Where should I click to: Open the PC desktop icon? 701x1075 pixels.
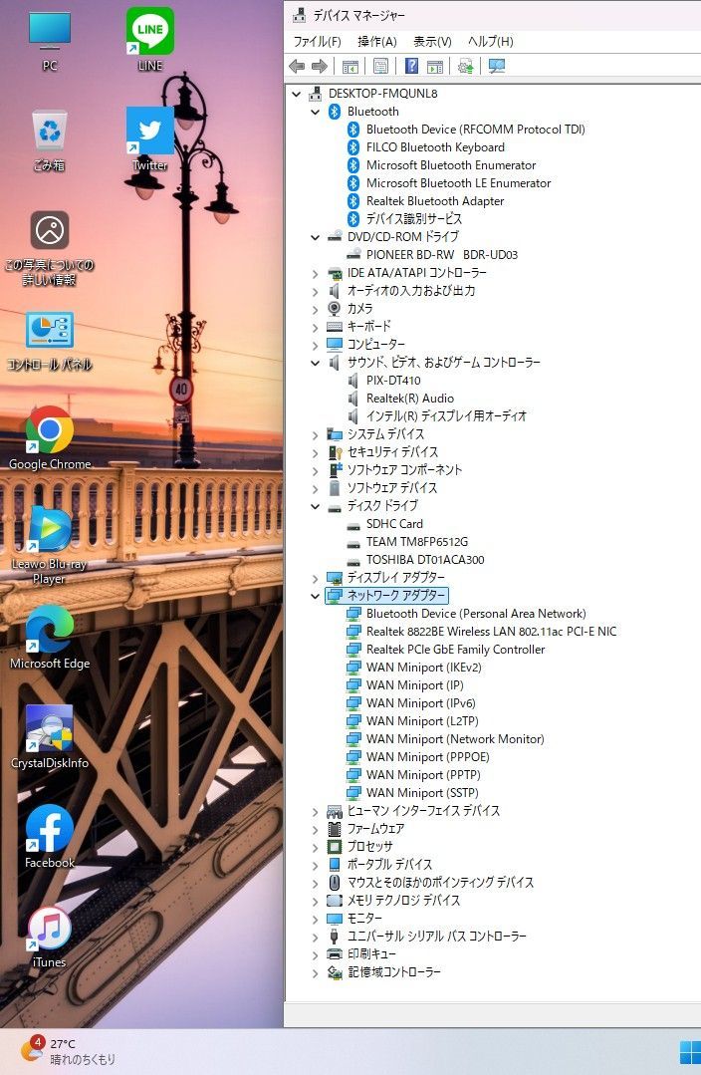pos(50,40)
